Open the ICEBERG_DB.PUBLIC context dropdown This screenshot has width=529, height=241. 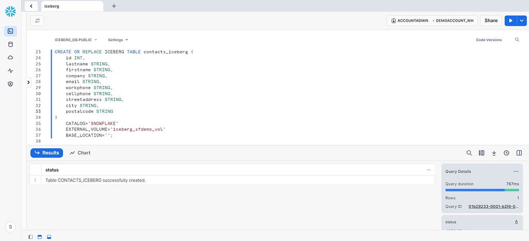[76, 40]
